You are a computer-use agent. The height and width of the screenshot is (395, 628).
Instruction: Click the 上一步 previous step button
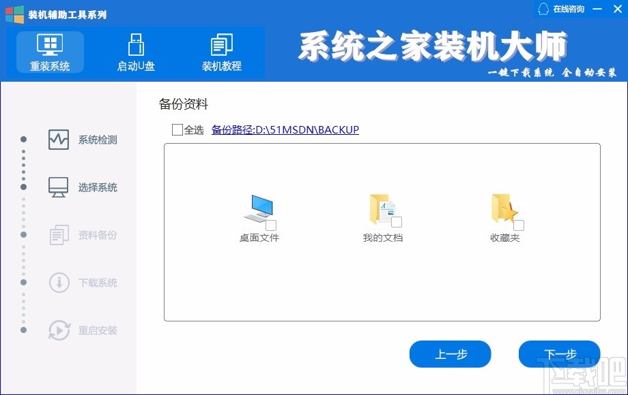coord(450,354)
